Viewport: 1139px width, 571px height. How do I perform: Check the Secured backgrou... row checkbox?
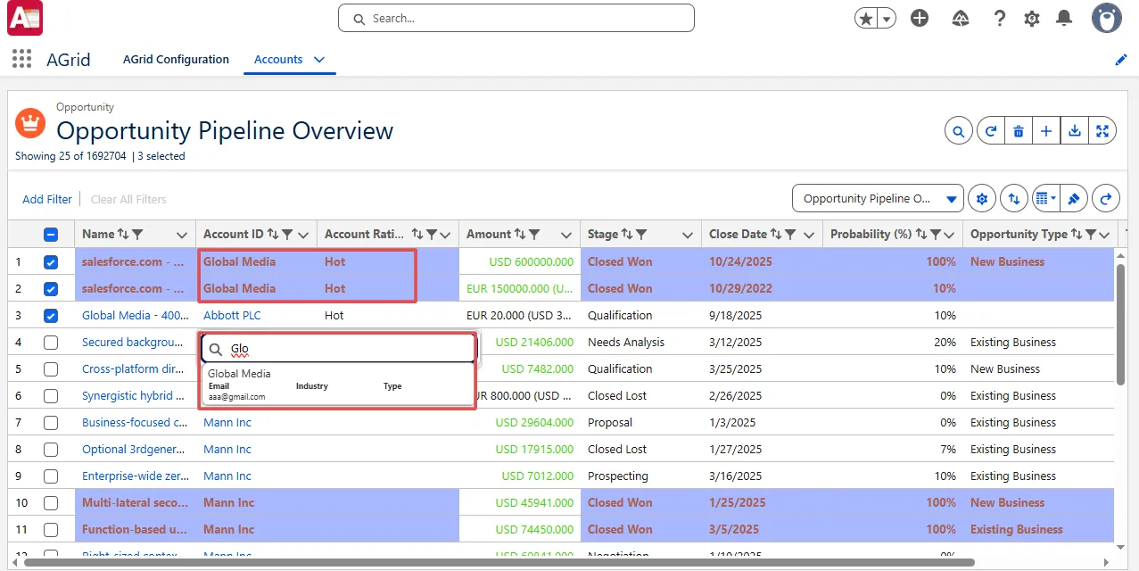51,343
